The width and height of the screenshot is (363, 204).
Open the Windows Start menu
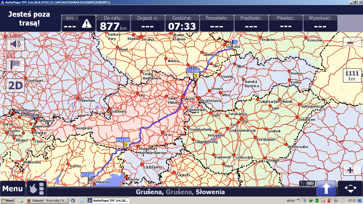tap(7, 201)
